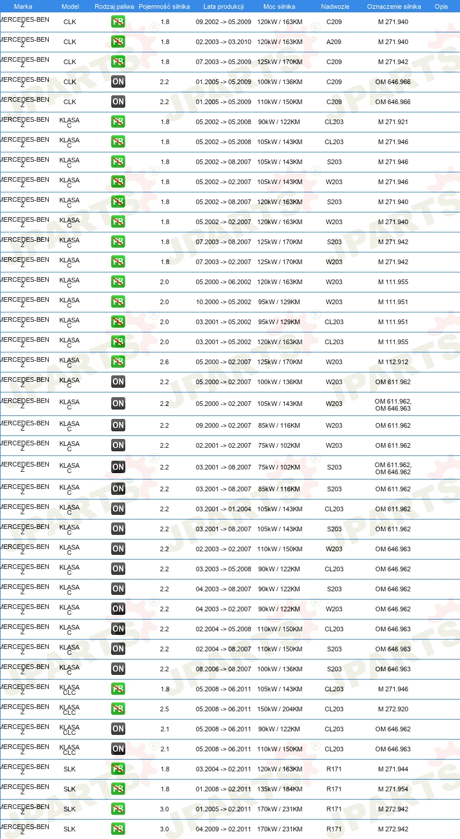Select engine code M 272.920
This screenshot has height=839, width=460.
tap(393, 709)
